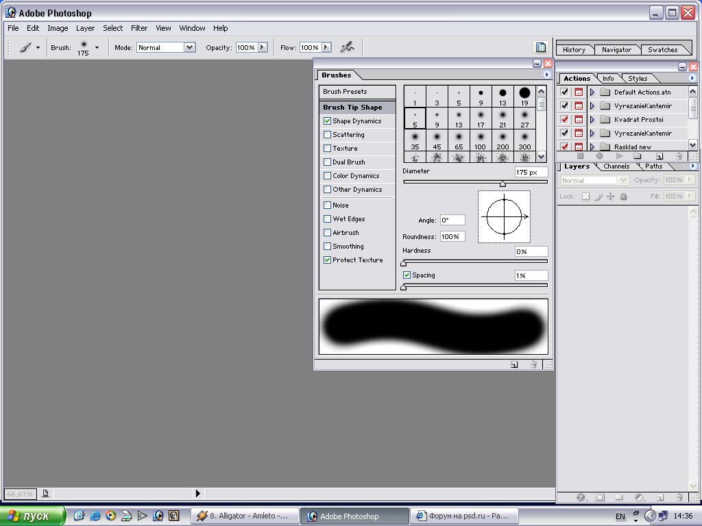Switch to Форум на psd.ru taskbar window

tap(464, 516)
